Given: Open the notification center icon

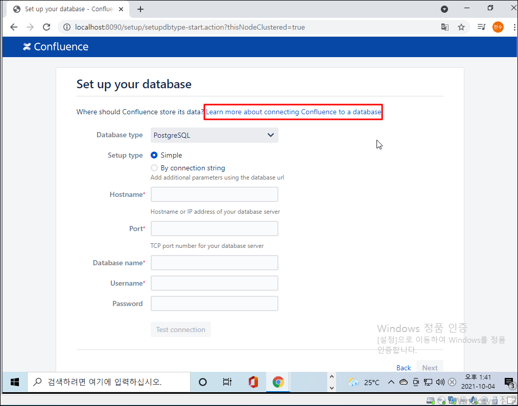Looking at the screenshot, I should (509, 382).
